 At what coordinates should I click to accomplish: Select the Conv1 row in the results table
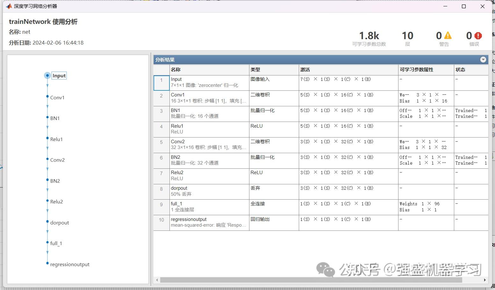321,98
